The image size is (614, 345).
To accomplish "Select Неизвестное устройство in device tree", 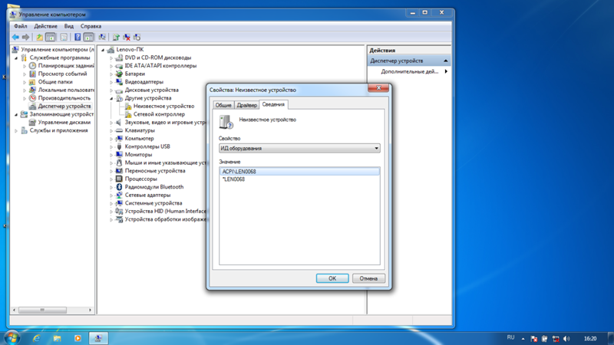I will pos(163,106).
